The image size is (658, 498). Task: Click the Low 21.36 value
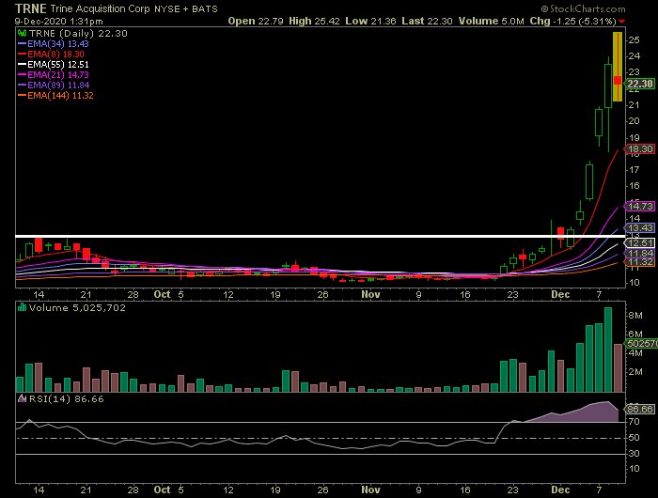370,21
